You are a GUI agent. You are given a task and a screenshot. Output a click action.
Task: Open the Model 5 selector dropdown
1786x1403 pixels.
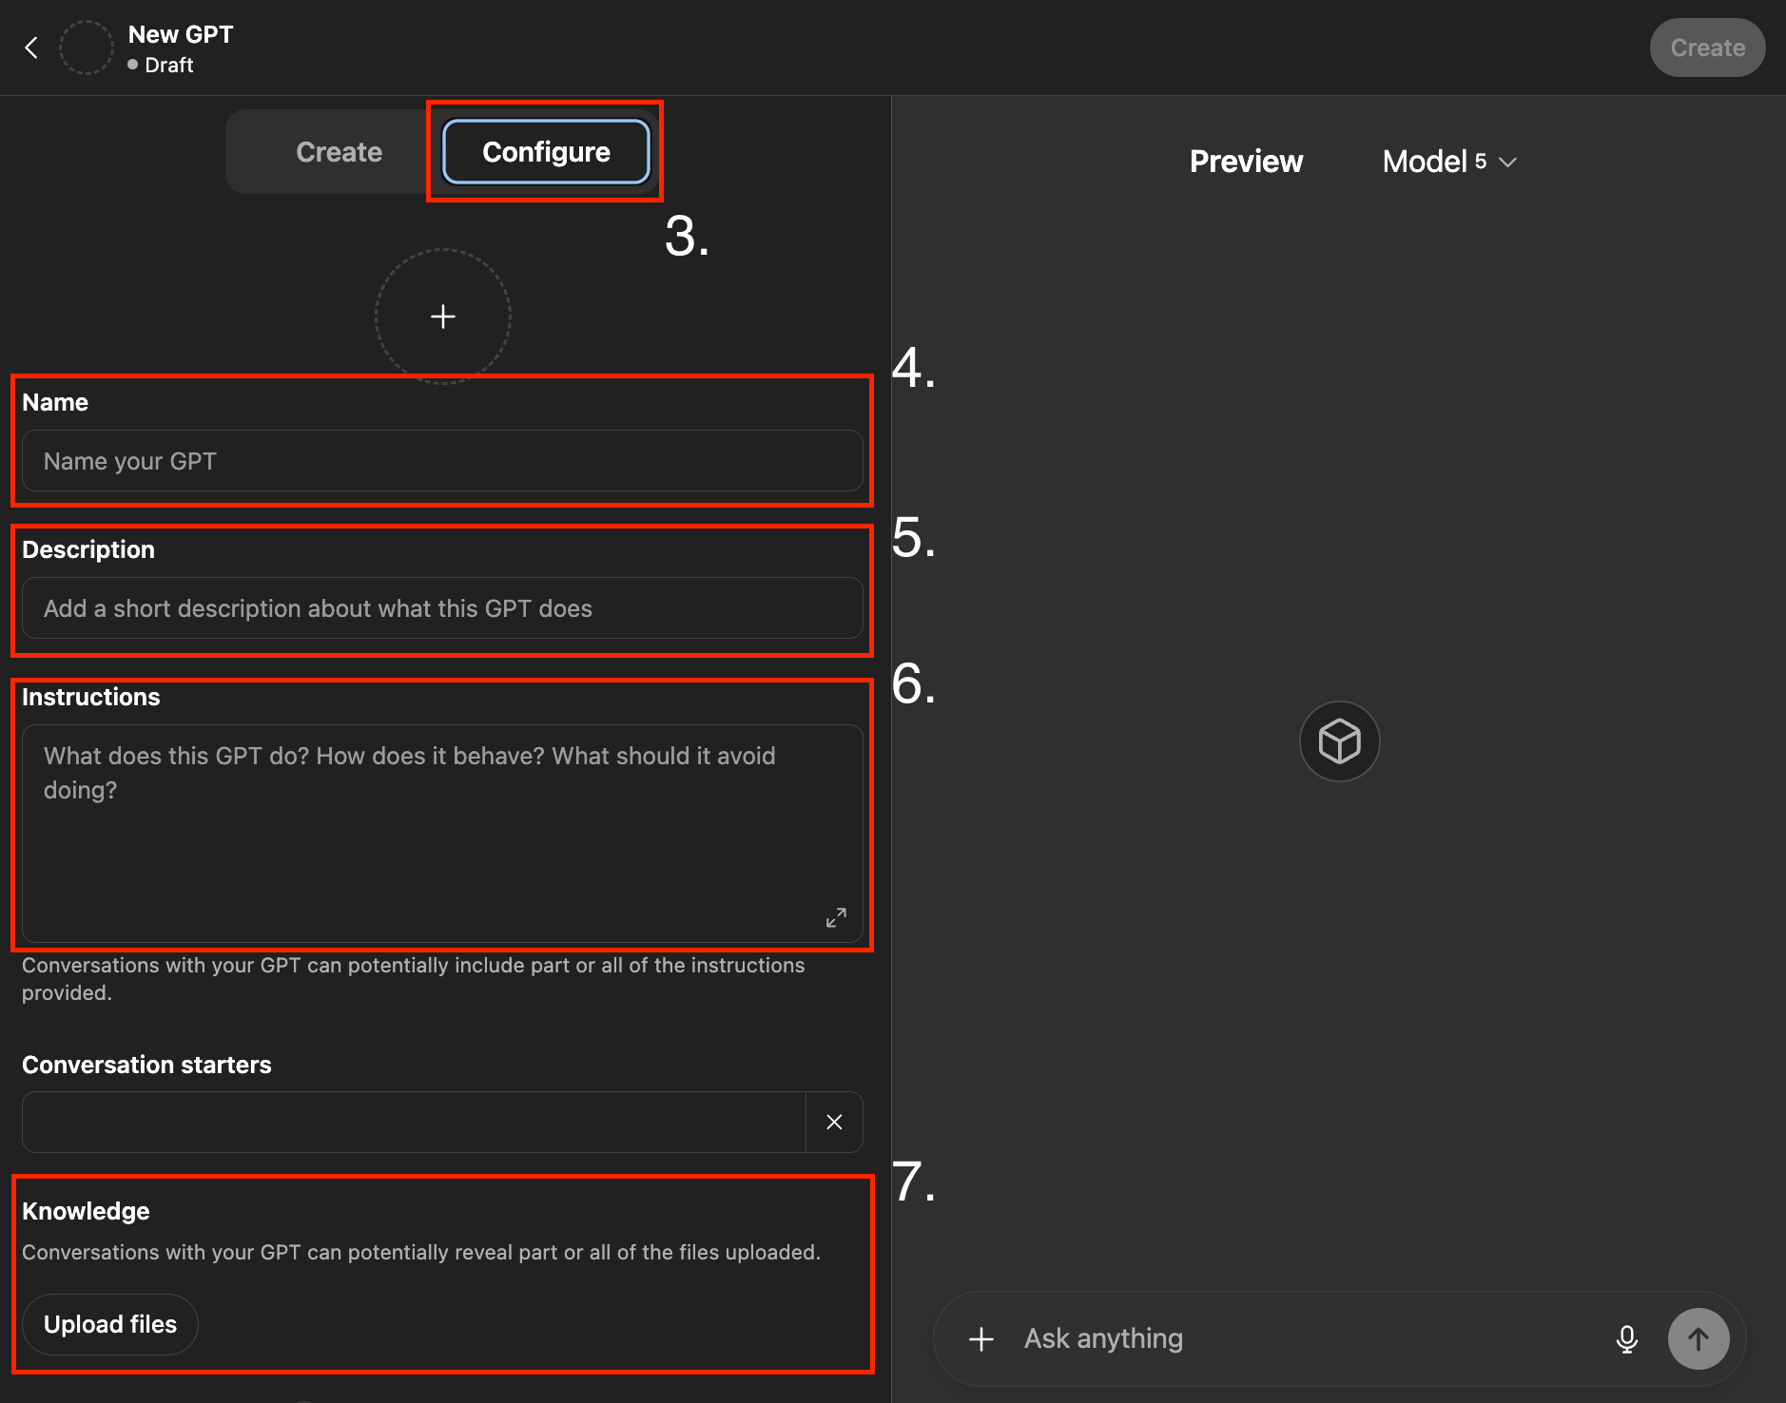click(1449, 162)
